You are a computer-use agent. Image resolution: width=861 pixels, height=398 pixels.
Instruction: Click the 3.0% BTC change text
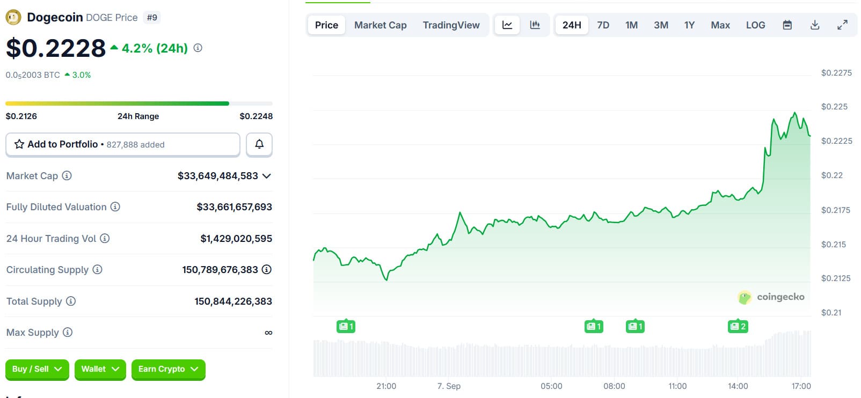(82, 75)
